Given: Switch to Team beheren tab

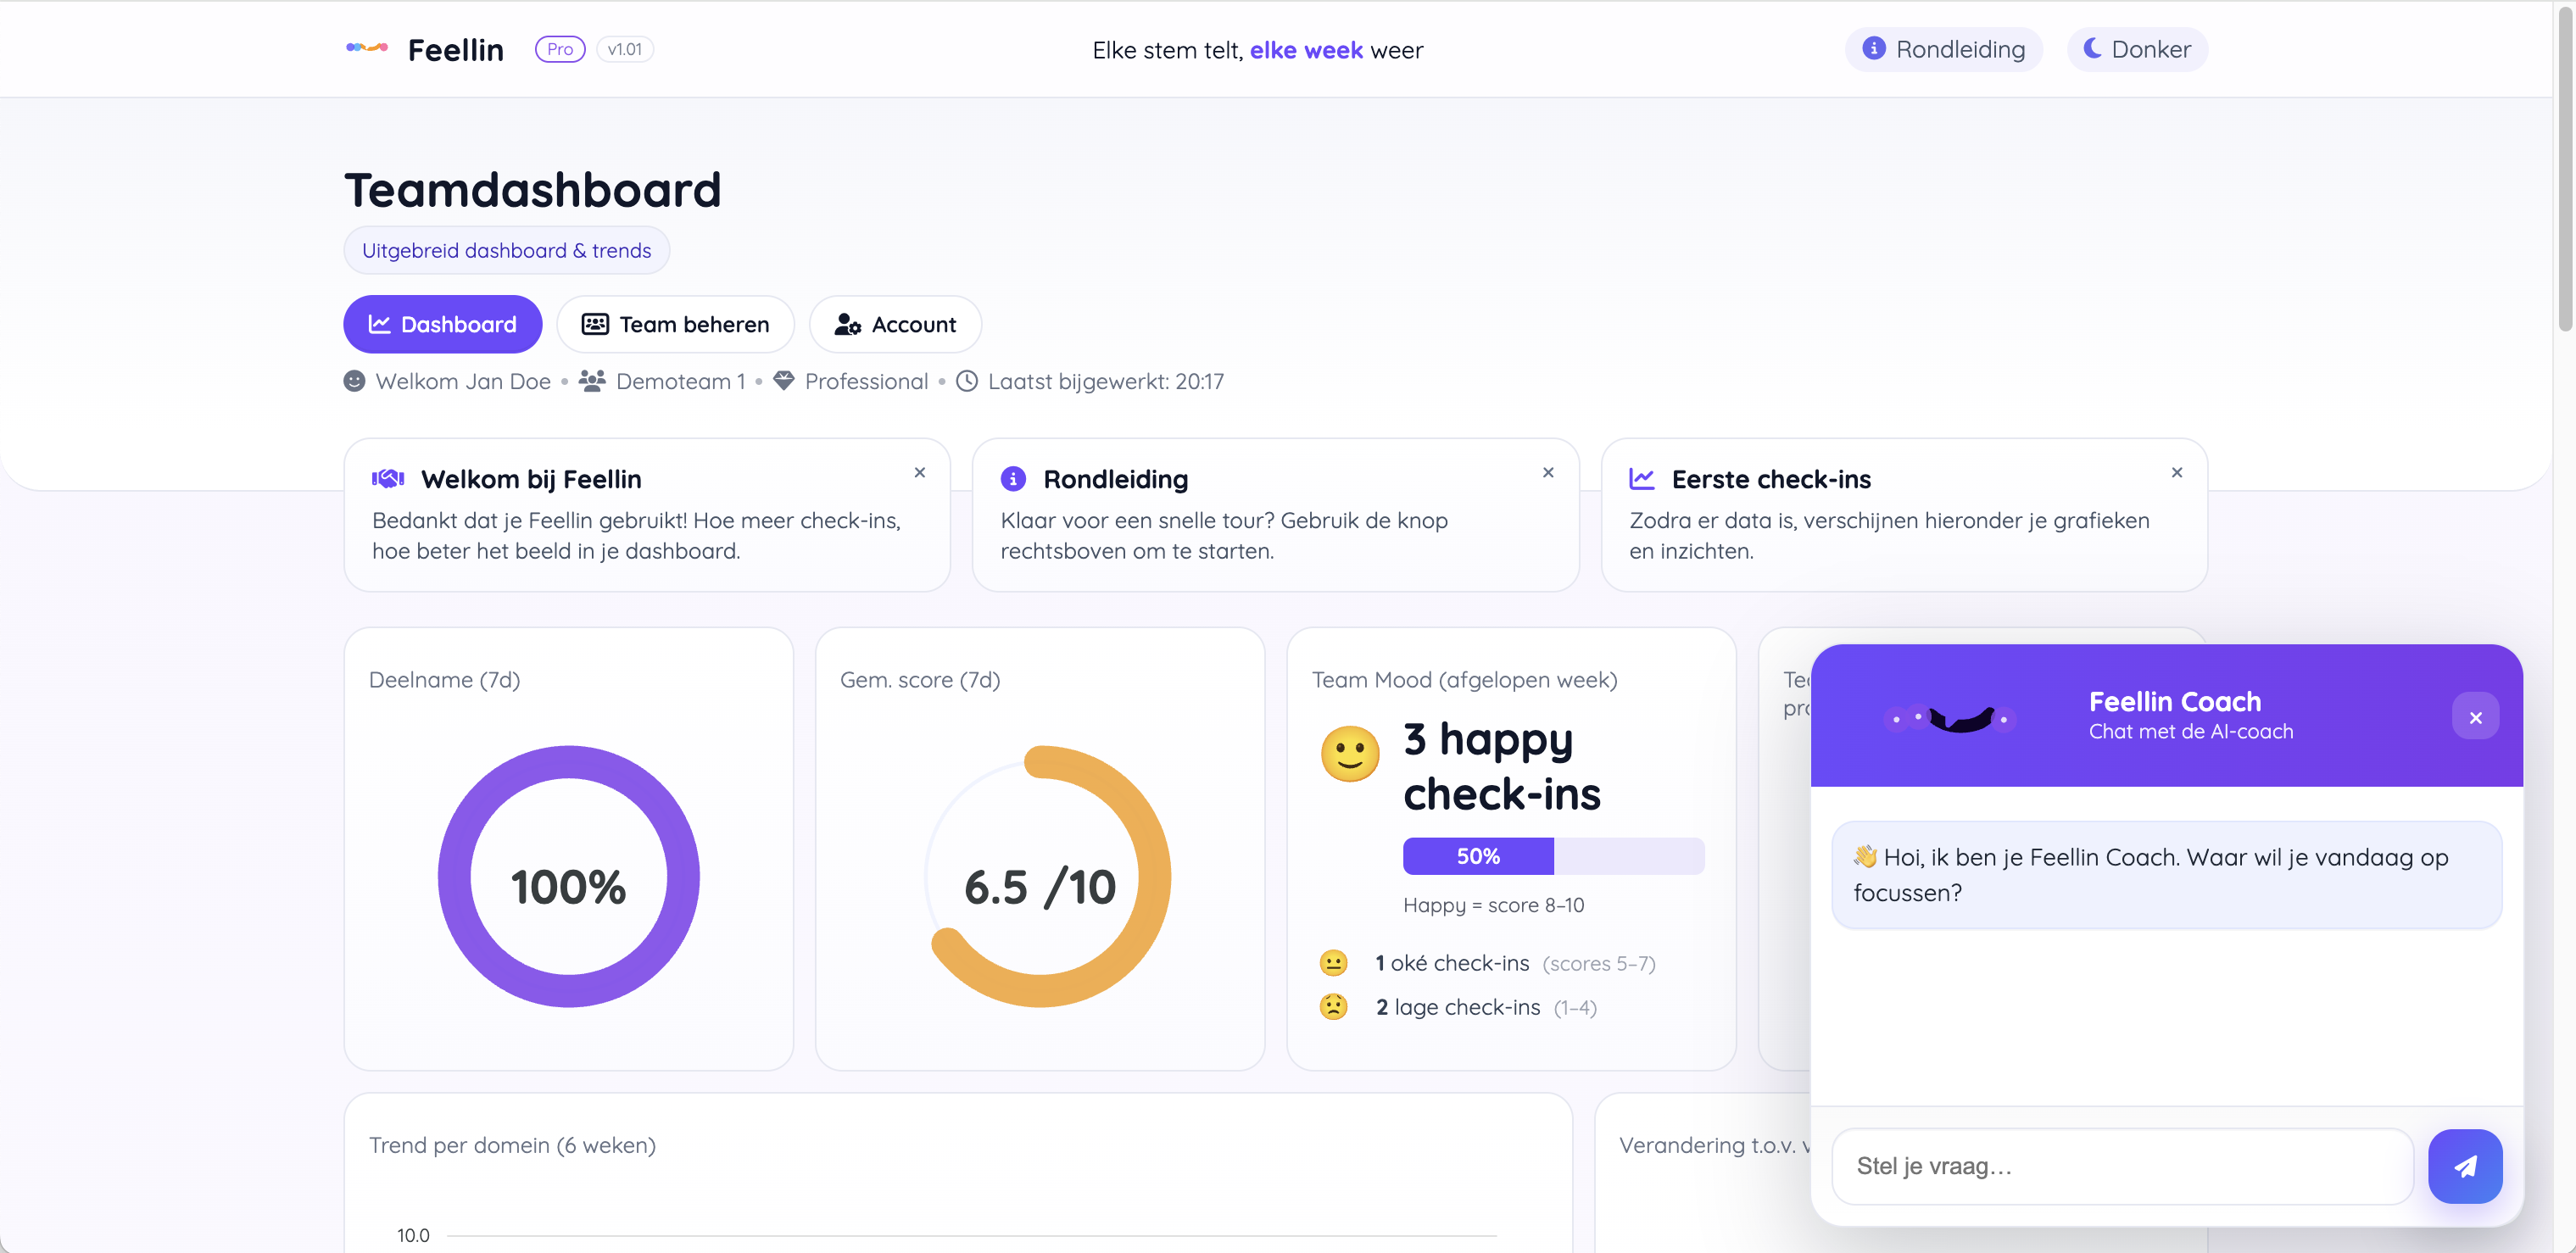Looking at the screenshot, I should point(675,324).
